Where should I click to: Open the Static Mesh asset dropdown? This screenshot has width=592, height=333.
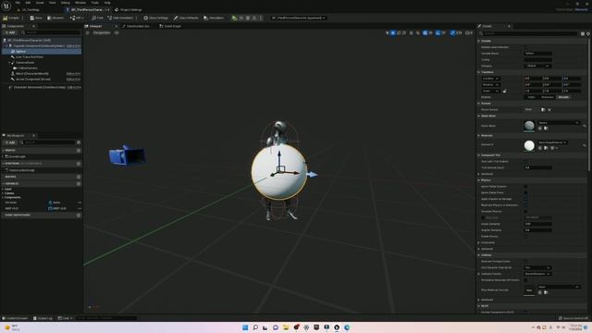tap(559, 123)
